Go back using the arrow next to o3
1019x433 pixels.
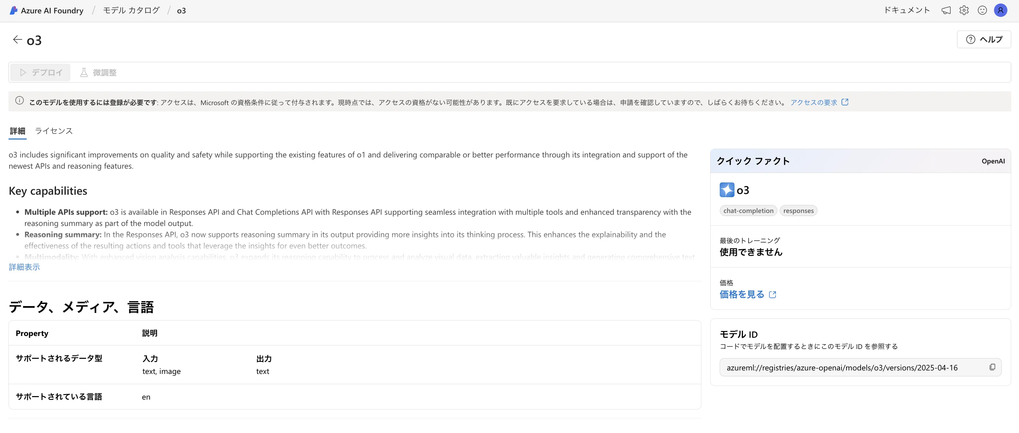tap(17, 39)
